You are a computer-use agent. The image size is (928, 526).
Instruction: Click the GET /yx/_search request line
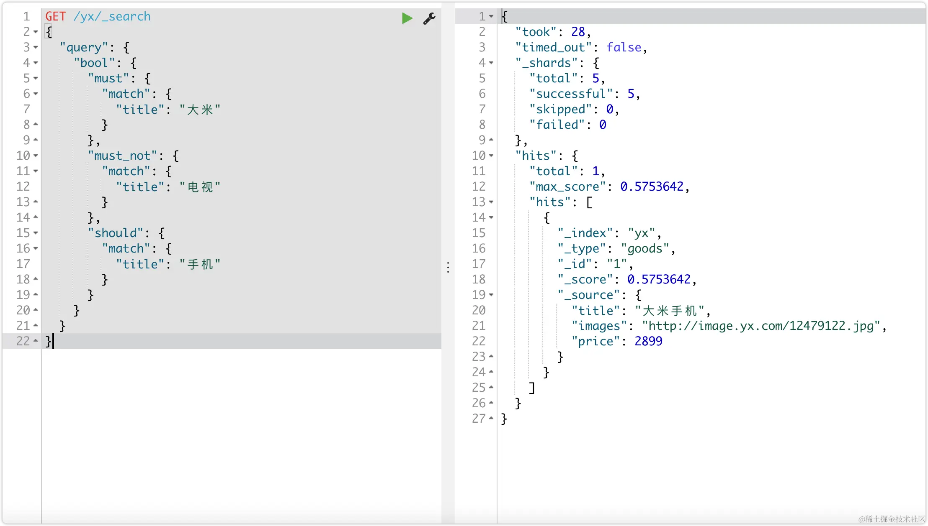pos(98,16)
